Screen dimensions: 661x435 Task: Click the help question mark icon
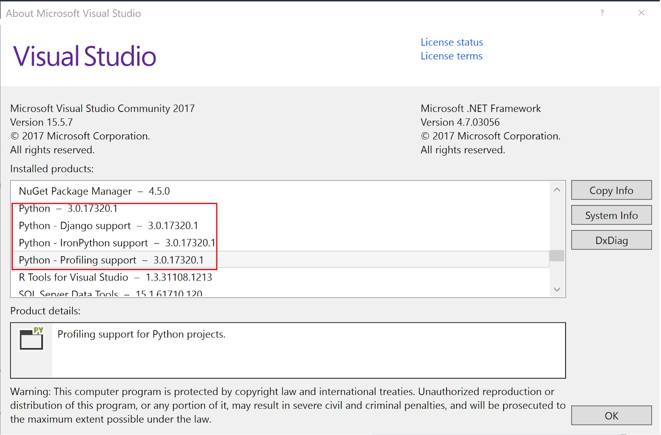[602, 13]
